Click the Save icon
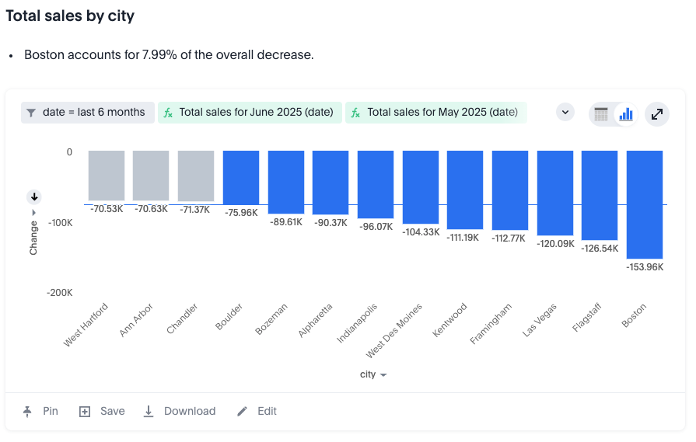This screenshot has width=696, height=442. 86,412
